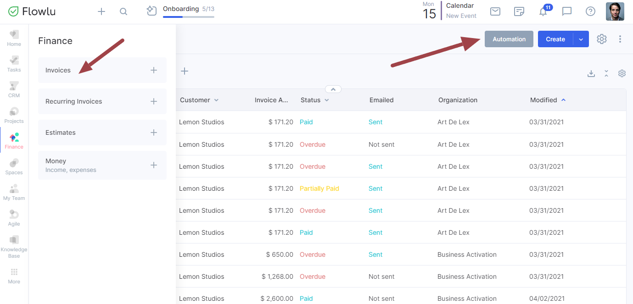The width and height of the screenshot is (633, 304).
Task: Open Money income and expenses menu item
Action: [102, 165]
